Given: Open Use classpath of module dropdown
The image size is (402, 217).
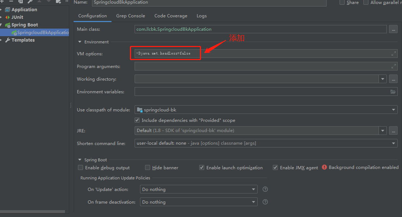Looking at the screenshot, I should 393,110.
